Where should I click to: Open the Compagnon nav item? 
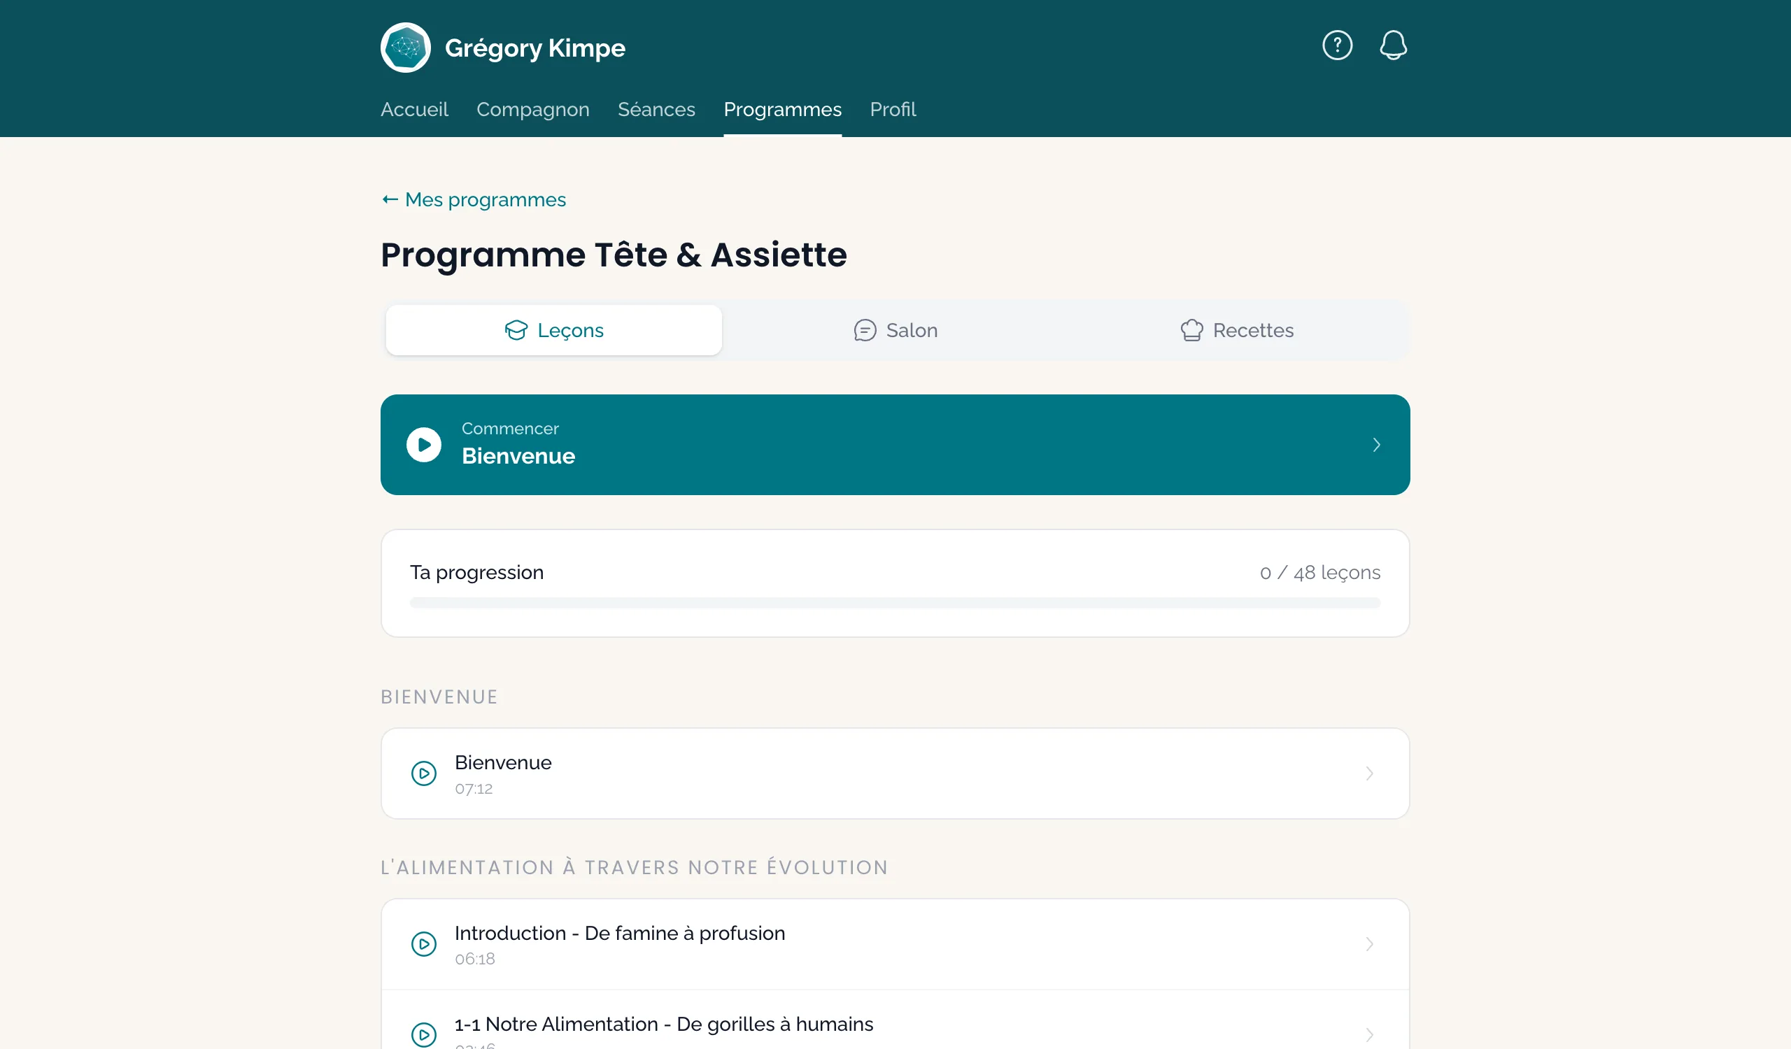pos(532,109)
